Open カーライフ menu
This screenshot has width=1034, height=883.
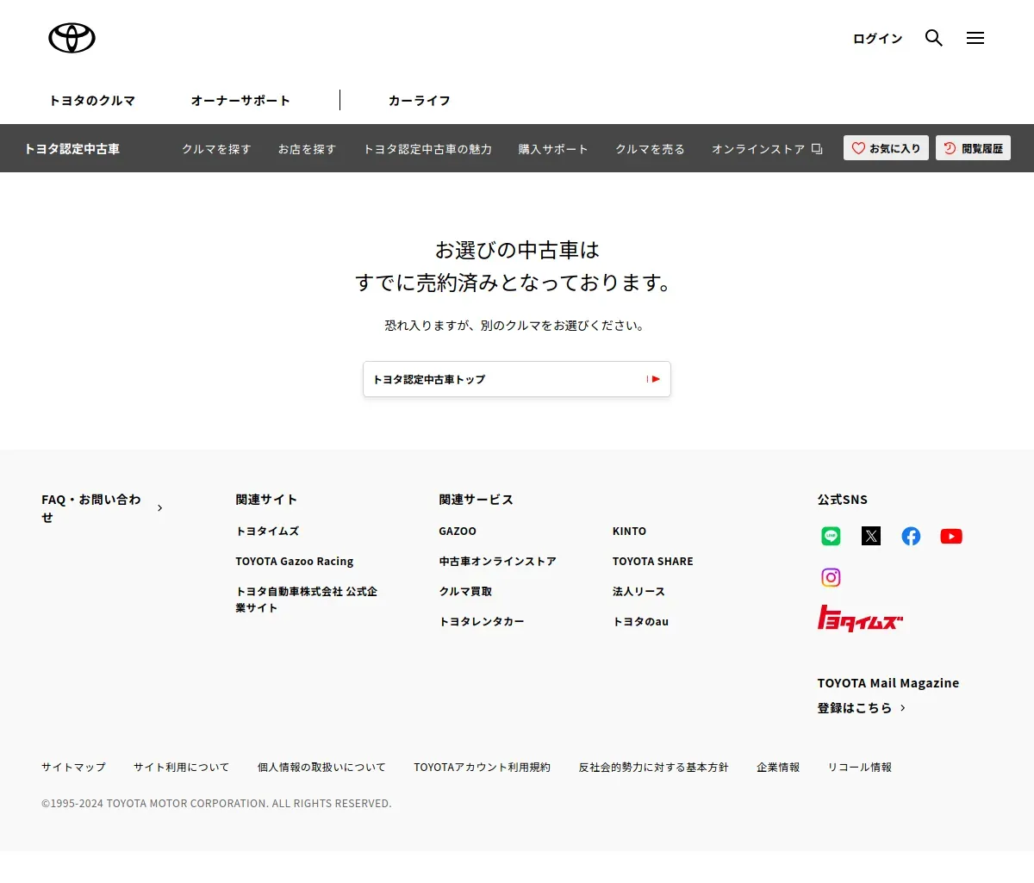click(420, 101)
